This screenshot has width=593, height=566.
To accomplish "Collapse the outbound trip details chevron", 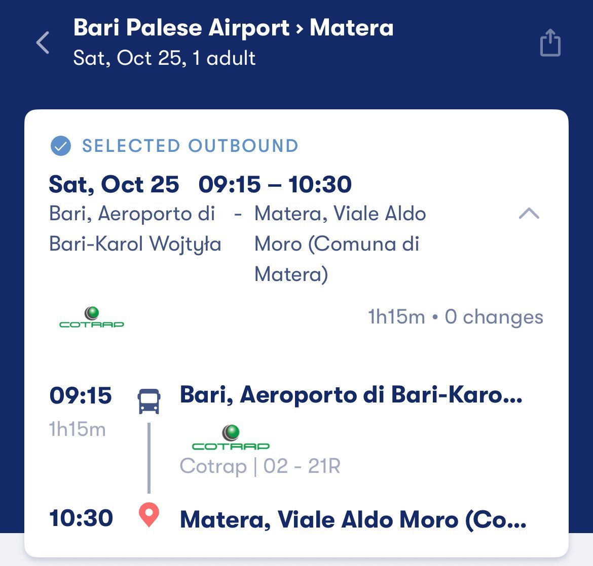I will 529,214.
